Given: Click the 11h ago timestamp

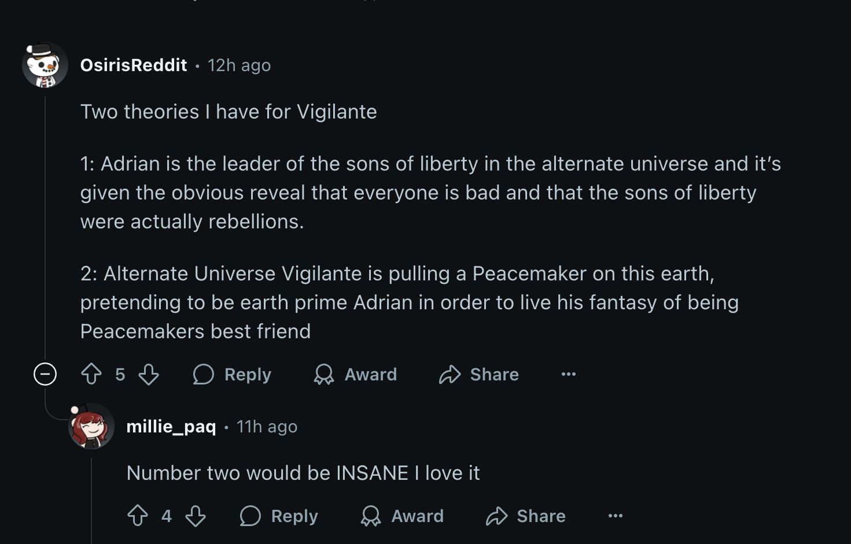Looking at the screenshot, I should tap(267, 427).
